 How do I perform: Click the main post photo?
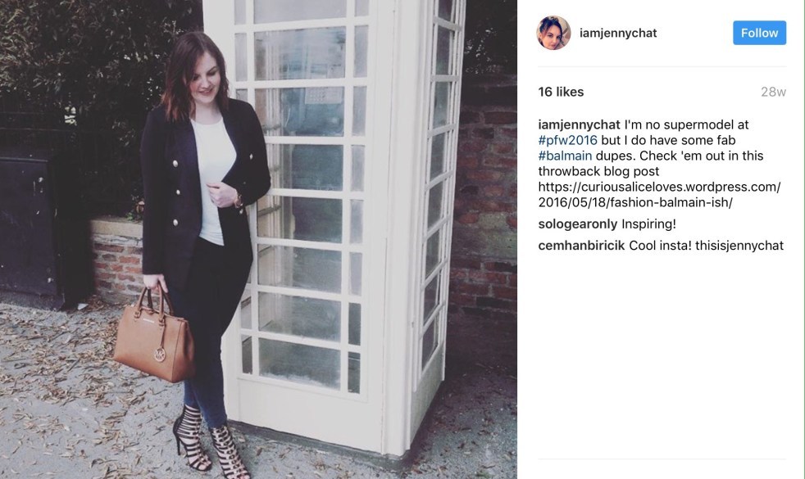[258, 239]
